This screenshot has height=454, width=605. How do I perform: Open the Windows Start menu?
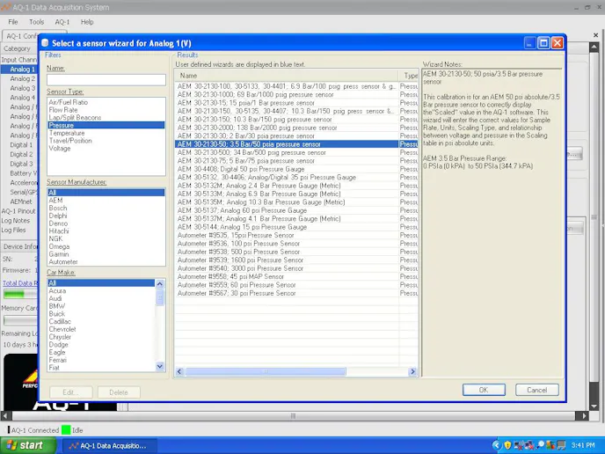click(x=25, y=445)
